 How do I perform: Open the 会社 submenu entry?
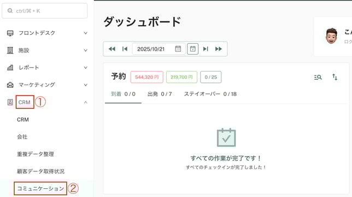pyautogui.click(x=22, y=137)
